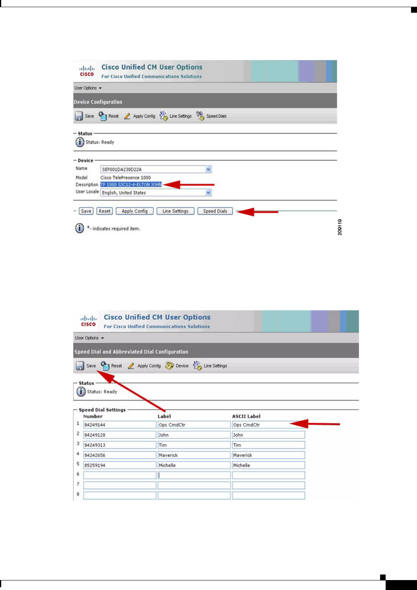
Task: Click the bottom Save button under the Device section
Action: (86, 211)
